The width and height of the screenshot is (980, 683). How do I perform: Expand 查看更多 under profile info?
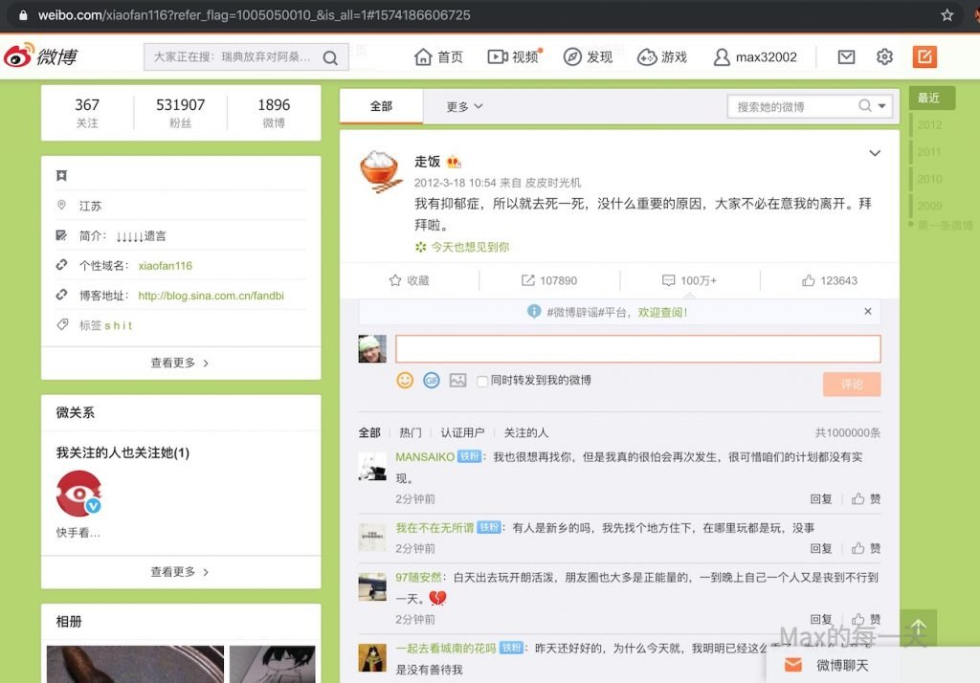point(180,363)
